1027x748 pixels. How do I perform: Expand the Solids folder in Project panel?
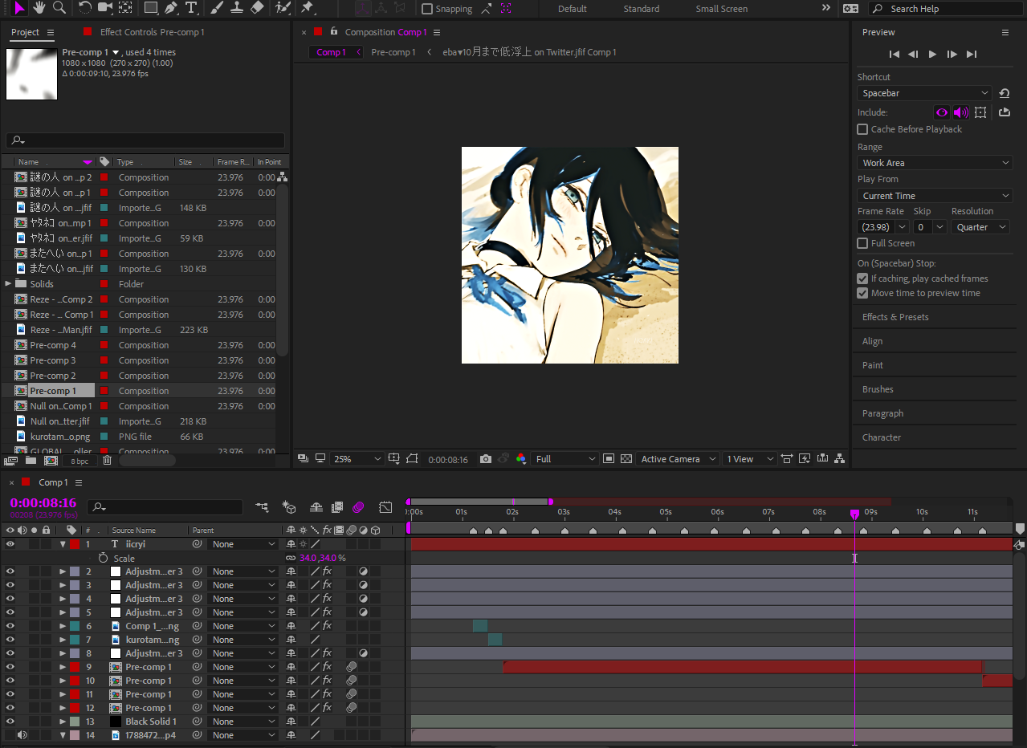9,284
